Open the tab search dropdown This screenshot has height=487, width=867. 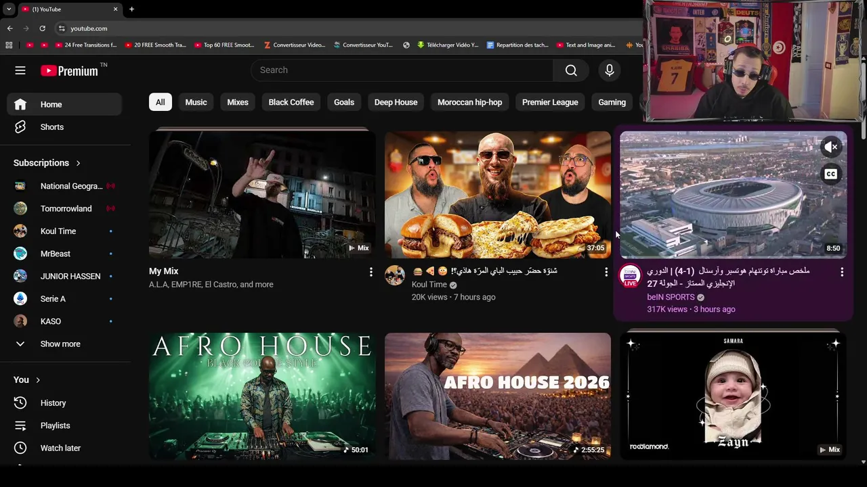click(9, 9)
